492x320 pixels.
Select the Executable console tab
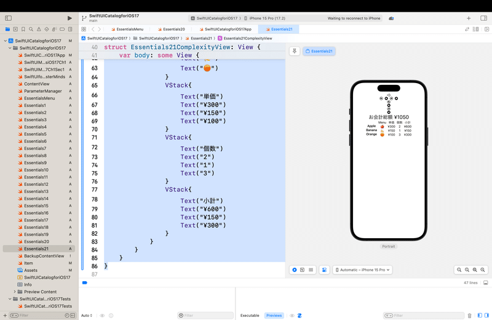(250, 315)
